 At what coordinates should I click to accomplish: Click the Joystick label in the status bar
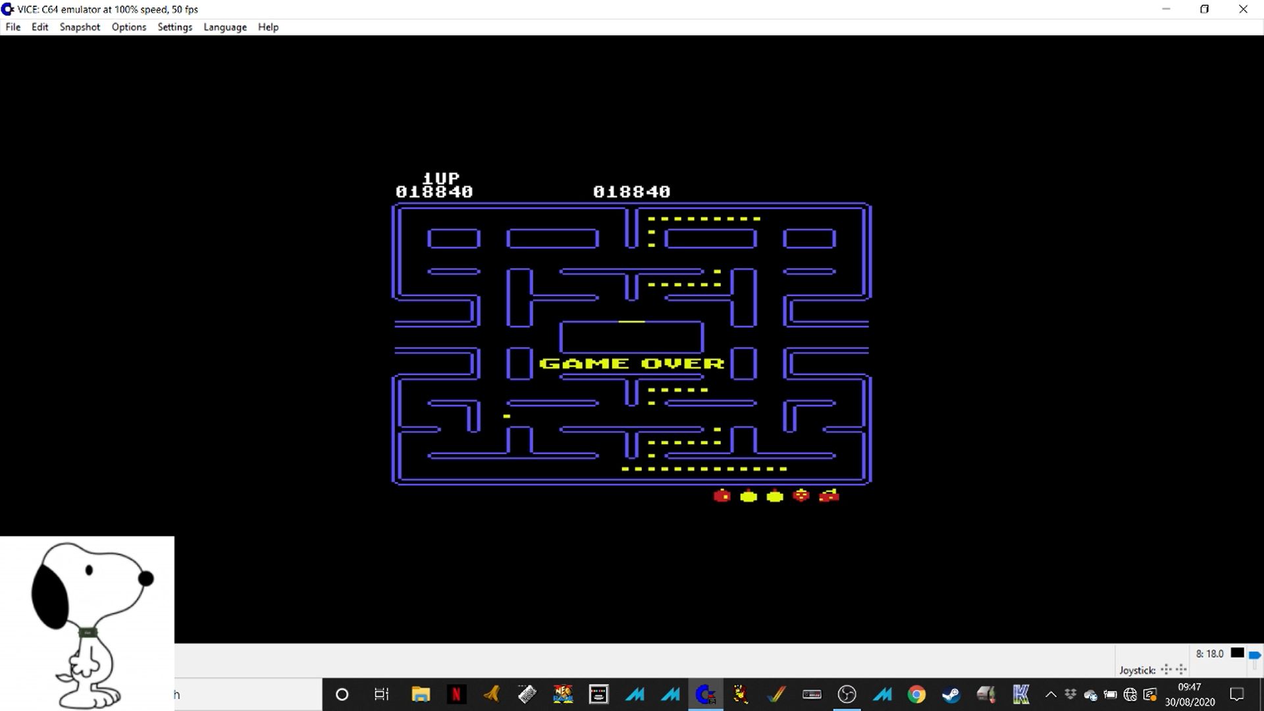(1137, 670)
